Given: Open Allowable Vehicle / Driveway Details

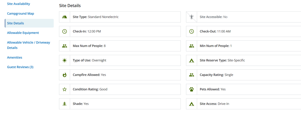Looking at the screenshot, I should click(x=29, y=45).
